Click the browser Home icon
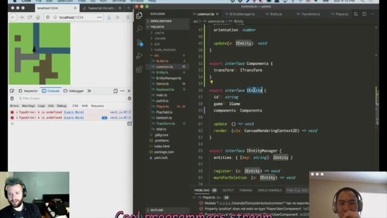Screen dimensions: 387x218 [x=37, y=18]
